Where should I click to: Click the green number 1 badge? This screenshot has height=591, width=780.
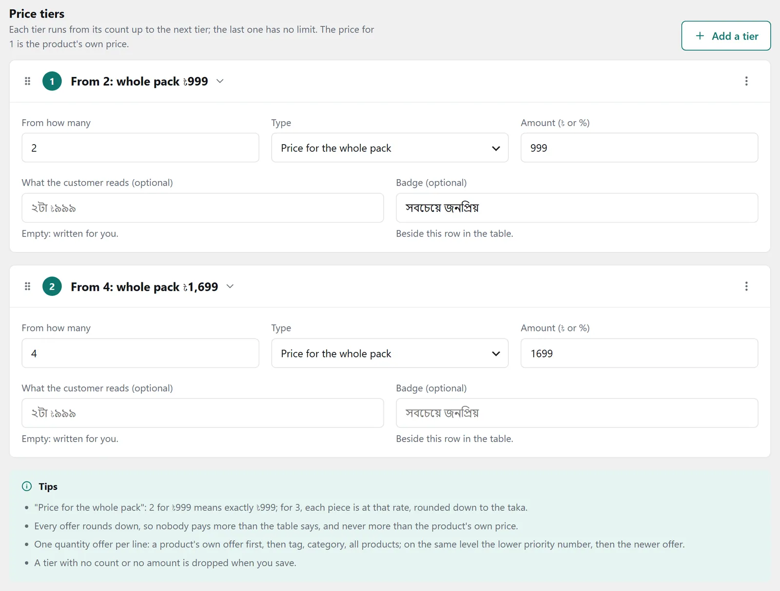pyautogui.click(x=52, y=81)
